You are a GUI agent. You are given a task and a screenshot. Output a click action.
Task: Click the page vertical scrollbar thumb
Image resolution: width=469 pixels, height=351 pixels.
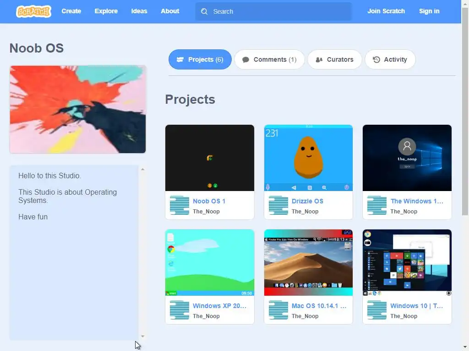[x=465, y=111]
